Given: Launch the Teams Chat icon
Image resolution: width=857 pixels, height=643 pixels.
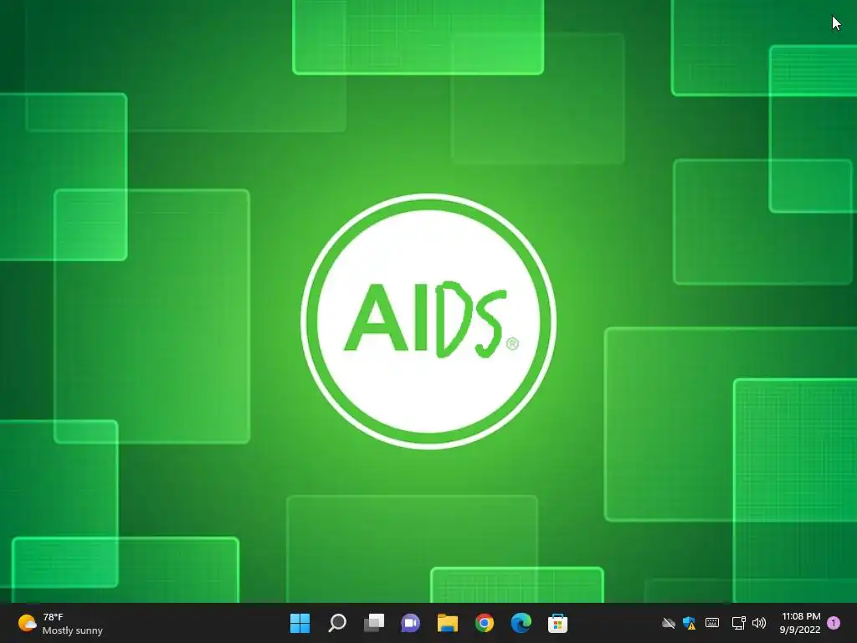Looking at the screenshot, I should pyautogui.click(x=410, y=623).
